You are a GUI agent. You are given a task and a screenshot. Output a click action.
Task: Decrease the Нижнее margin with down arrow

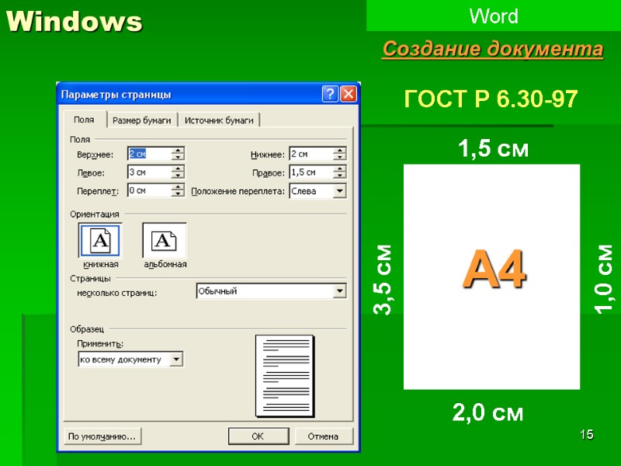pos(340,157)
